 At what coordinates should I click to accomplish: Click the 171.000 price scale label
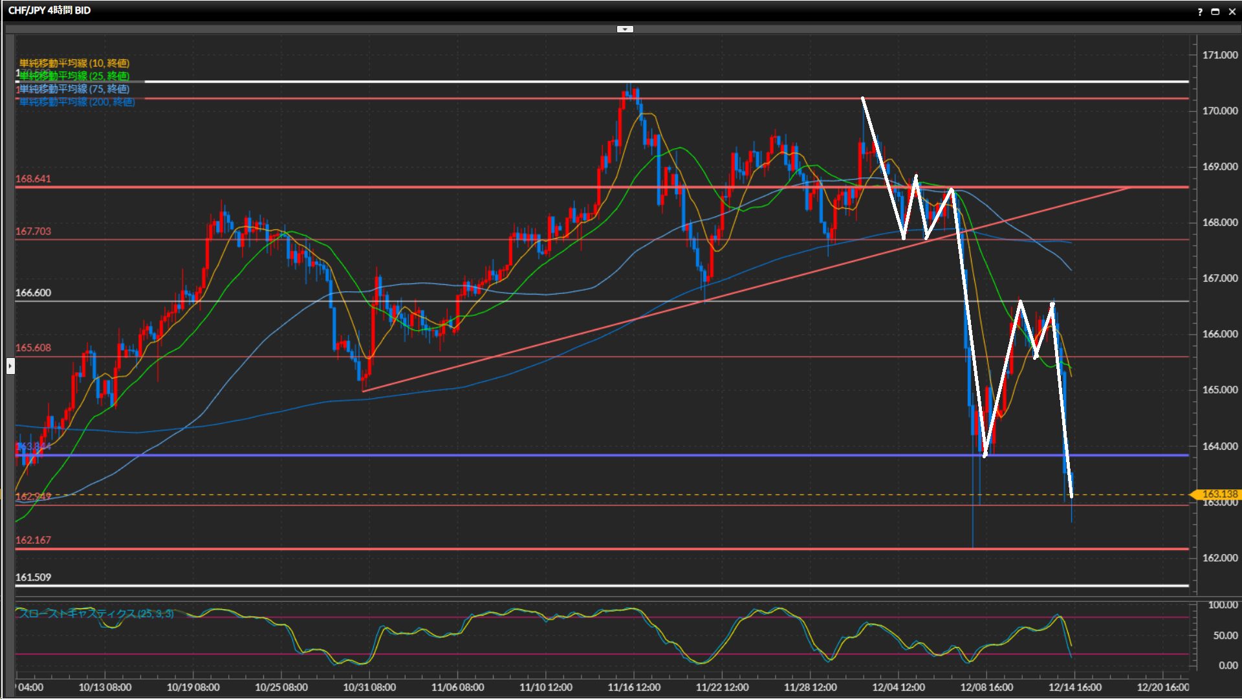pyautogui.click(x=1219, y=55)
